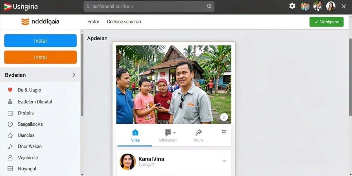
Task: Click the circle icon beside Seagalkocks
Action: tap(10, 124)
